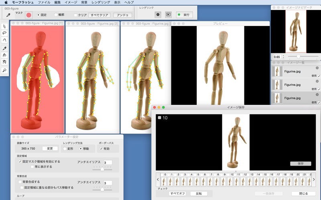Enable the 背景合成する checkbox
The width and height of the screenshot is (321, 200).
pos(20,181)
